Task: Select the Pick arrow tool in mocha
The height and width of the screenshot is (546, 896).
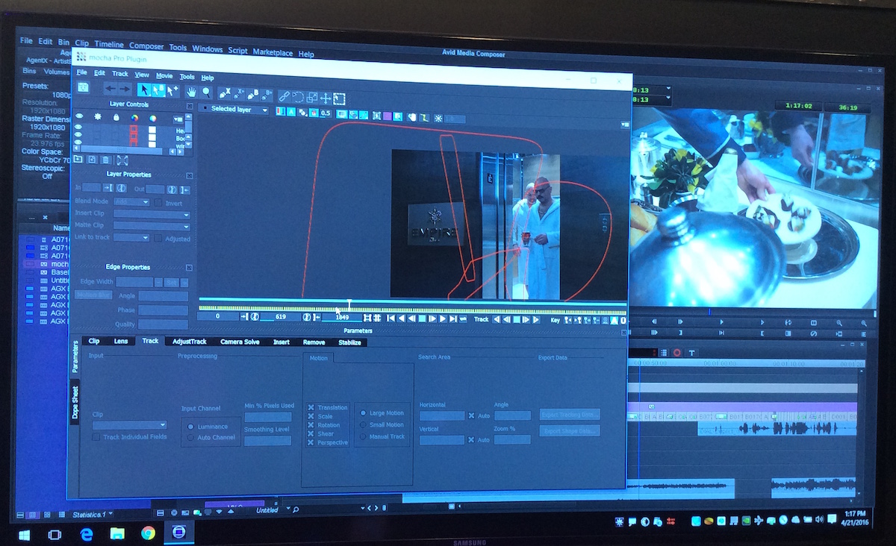Action: pyautogui.click(x=144, y=90)
